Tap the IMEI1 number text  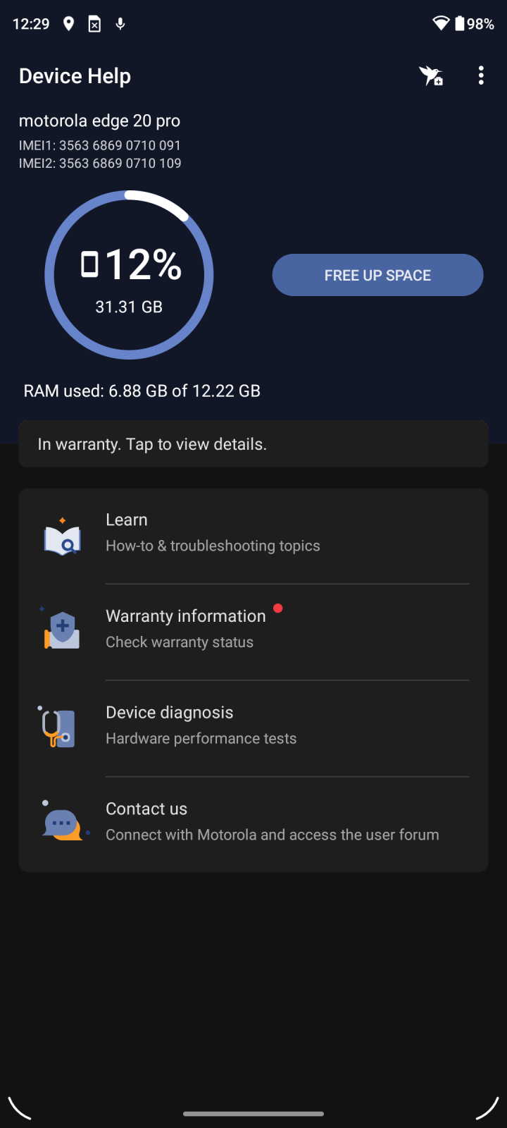100,145
